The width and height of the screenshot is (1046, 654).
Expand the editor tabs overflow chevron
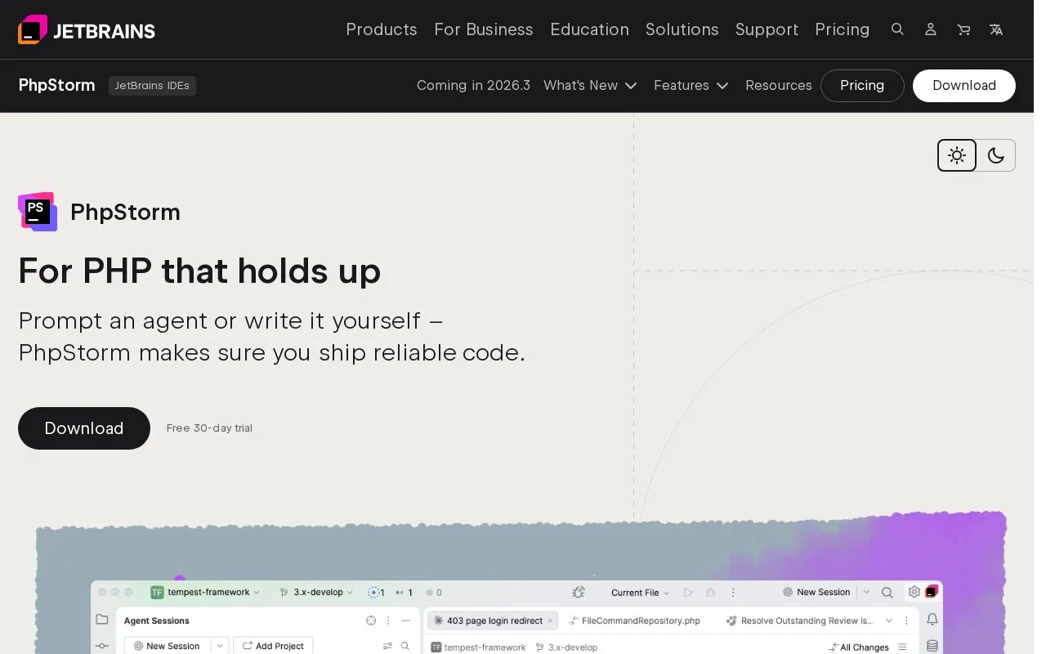coord(889,620)
